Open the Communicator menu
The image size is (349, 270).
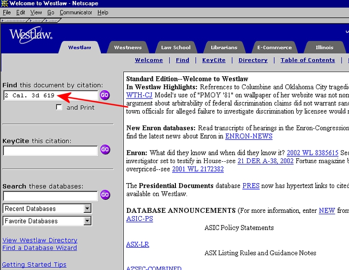pyautogui.click(x=76, y=13)
